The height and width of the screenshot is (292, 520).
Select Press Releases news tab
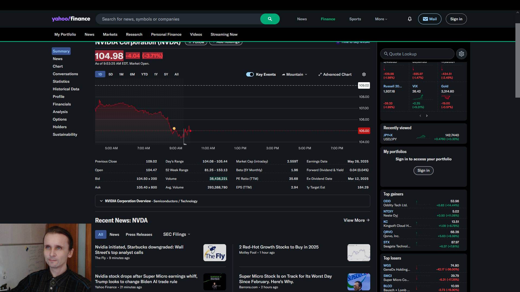pos(139,234)
